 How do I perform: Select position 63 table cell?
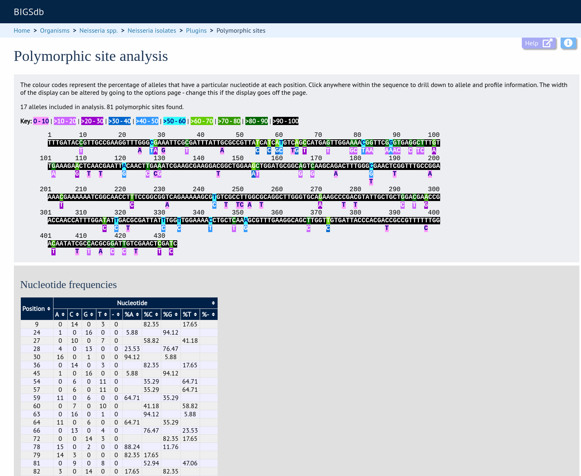point(37,414)
